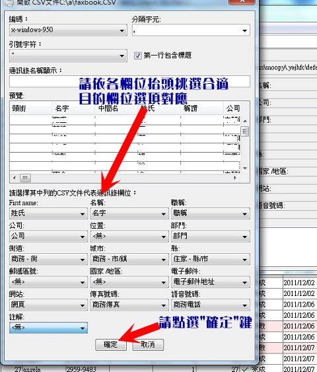Click the 公司 preview column header
The width and height of the screenshot is (317, 372).
[232, 108]
